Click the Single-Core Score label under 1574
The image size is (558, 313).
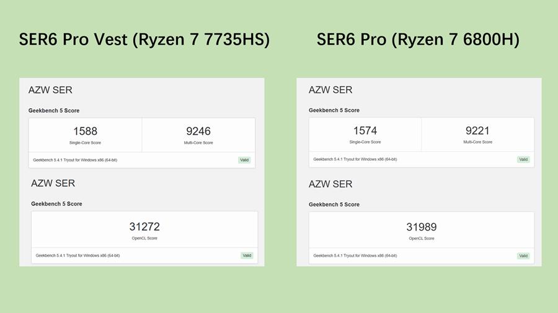[x=365, y=142]
